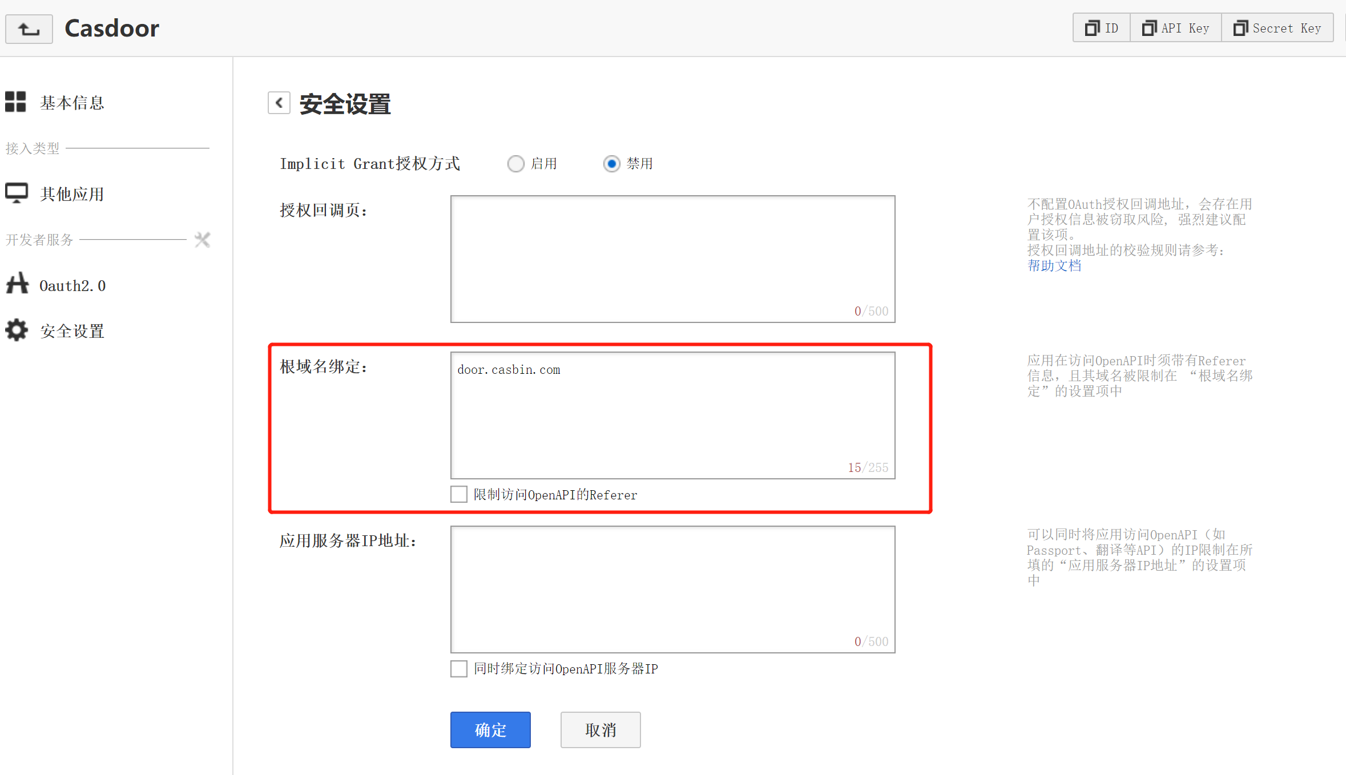This screenshot has height=775, width=1346.
Task: Enable 同时绑定访问OpenAPI服务器IP checkbox
Action: click(458, 668)
